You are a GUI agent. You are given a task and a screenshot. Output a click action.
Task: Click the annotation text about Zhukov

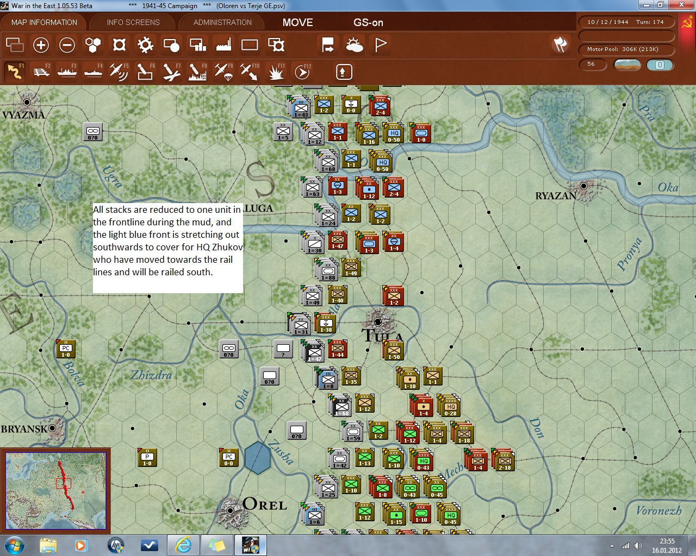tap(167, 241)
